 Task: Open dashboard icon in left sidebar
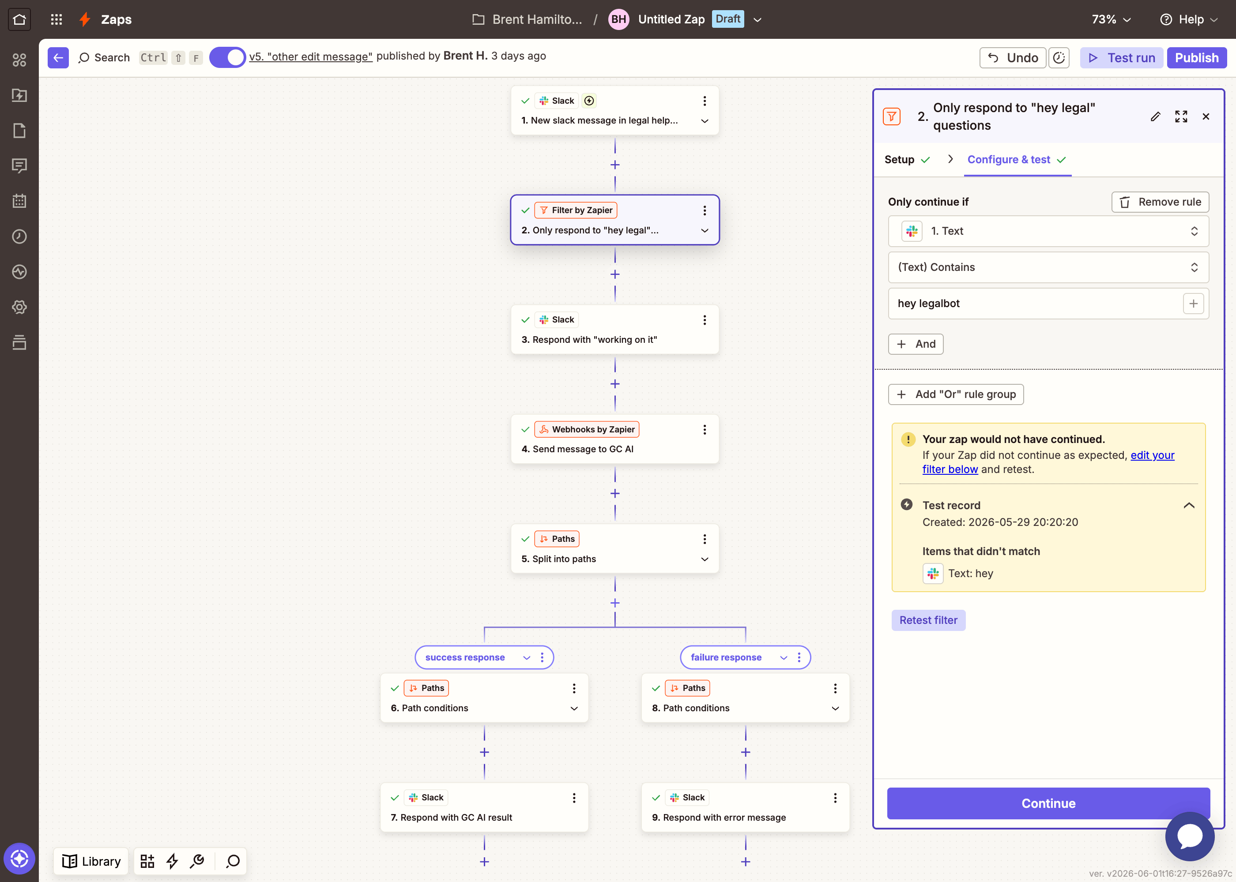click(x=19, y=60)
